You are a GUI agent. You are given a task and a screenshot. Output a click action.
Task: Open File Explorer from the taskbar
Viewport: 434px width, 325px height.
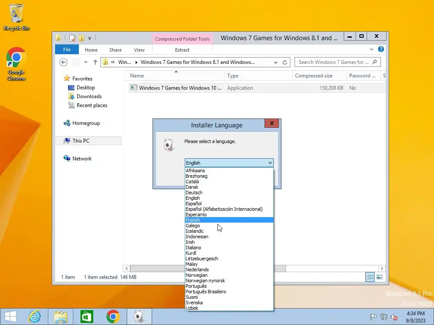tap(61, 317)
